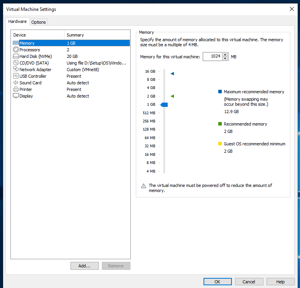The image size is (300, 288).
Task: Select the USB Controller row label
Action: [33, 76]
